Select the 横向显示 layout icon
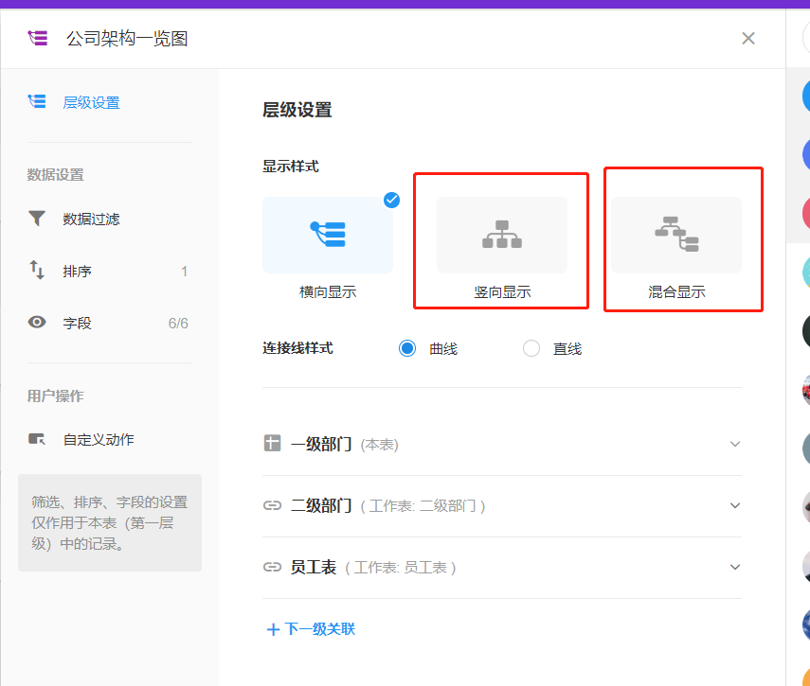This screenshot has width=810, height=686. coord(328,235)
